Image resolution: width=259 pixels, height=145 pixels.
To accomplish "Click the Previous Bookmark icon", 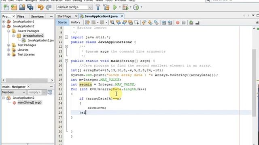I will (x=144, y=23).
